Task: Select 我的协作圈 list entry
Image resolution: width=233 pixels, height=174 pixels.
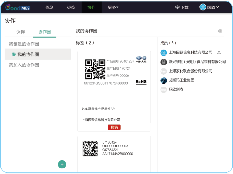Action: (x=38, y=54)
